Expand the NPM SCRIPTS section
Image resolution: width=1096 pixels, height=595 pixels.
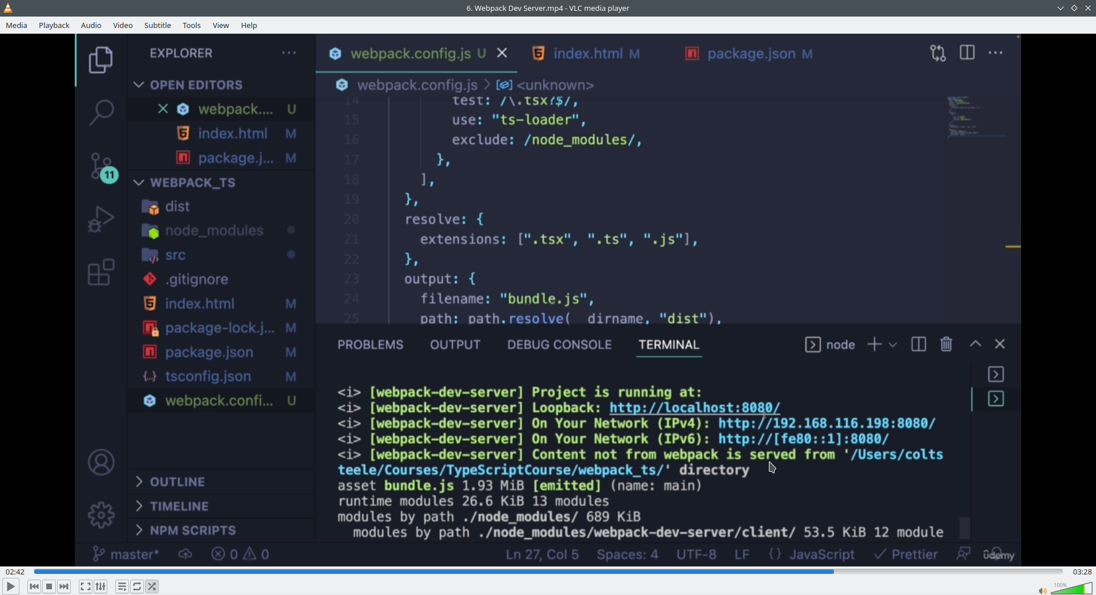(139, 530)
